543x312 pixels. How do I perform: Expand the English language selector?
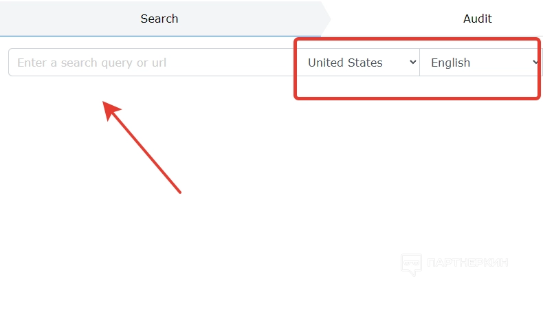coord(480,63)
